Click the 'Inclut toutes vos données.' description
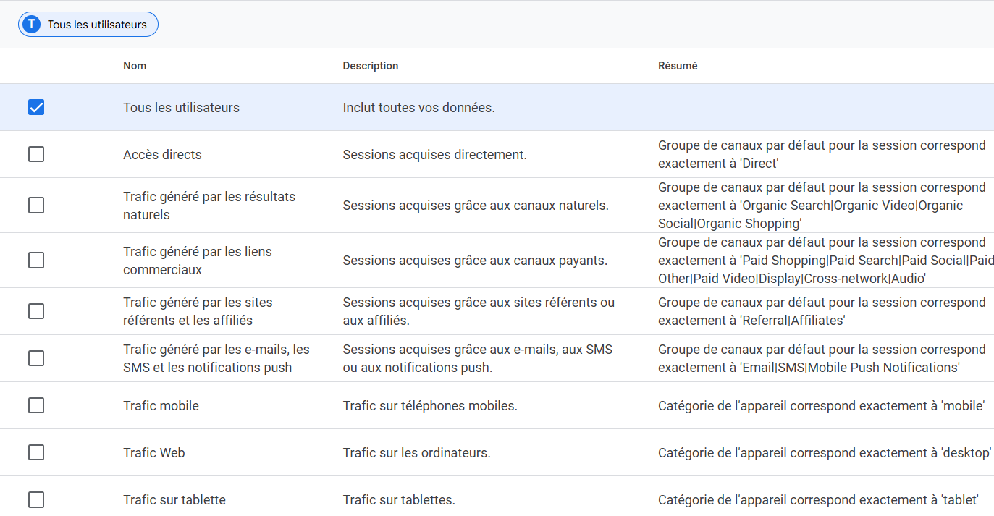994x516 pixels. [x=418, y=108]
